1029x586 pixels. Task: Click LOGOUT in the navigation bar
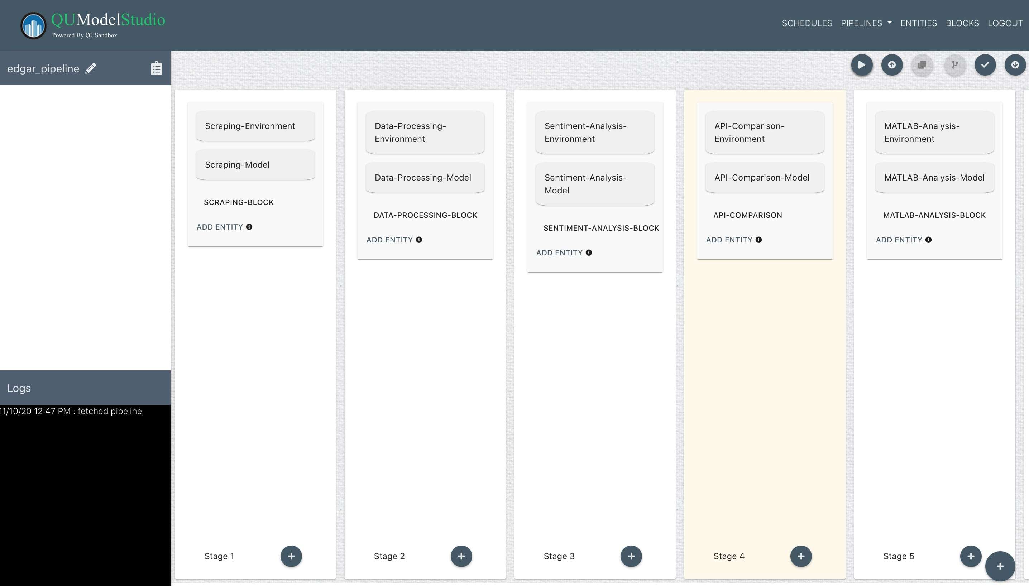[1005, 23]
